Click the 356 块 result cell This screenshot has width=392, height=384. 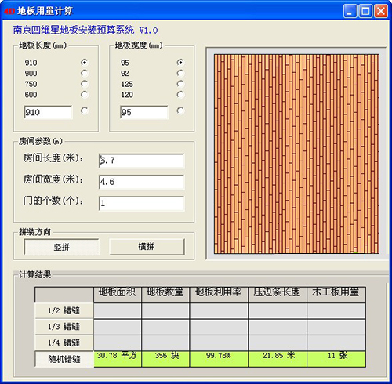[165, 359]
